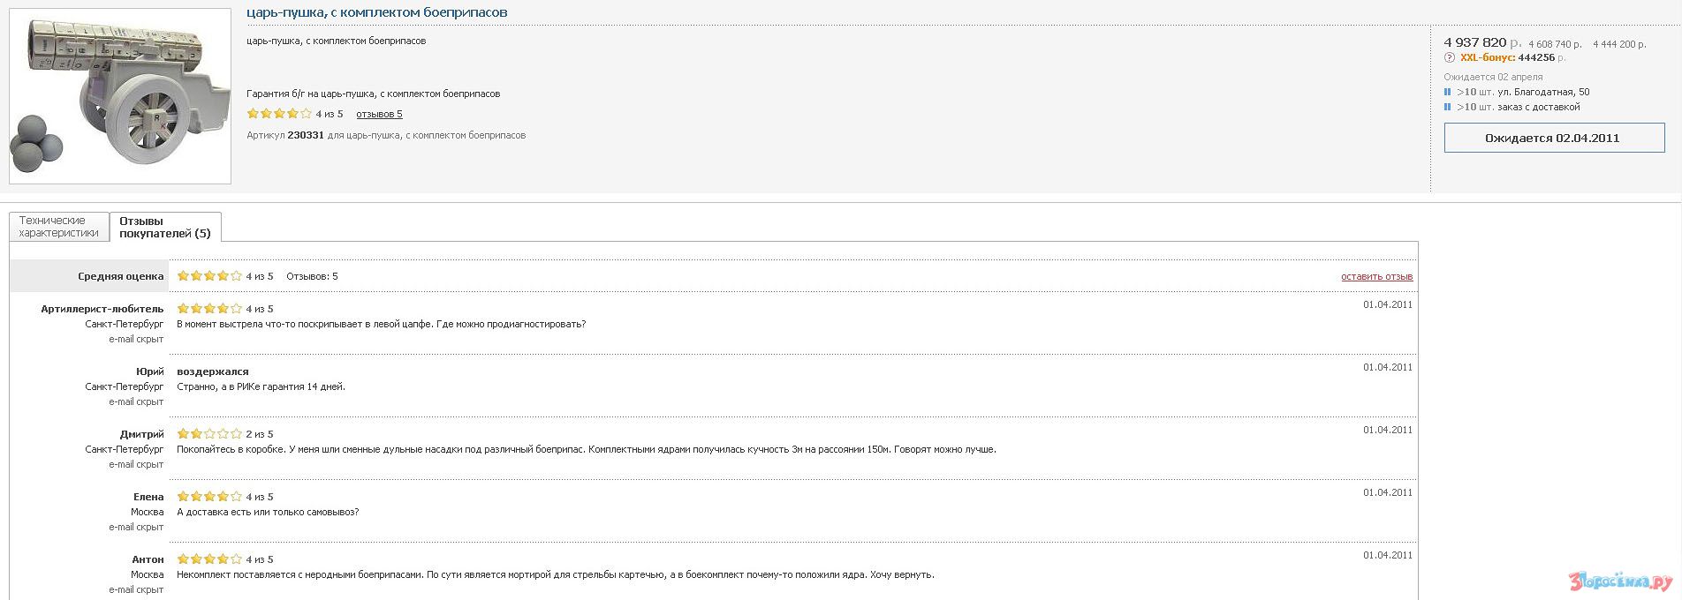
Task: Click the reviewer name Артиллерист-любитель
Action: click(x=102, y=309)
